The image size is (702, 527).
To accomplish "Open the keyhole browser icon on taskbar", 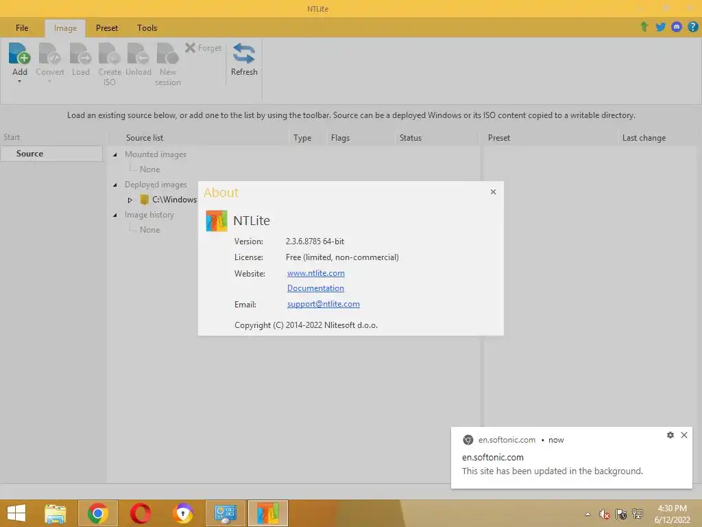I will tap(183, 513).
